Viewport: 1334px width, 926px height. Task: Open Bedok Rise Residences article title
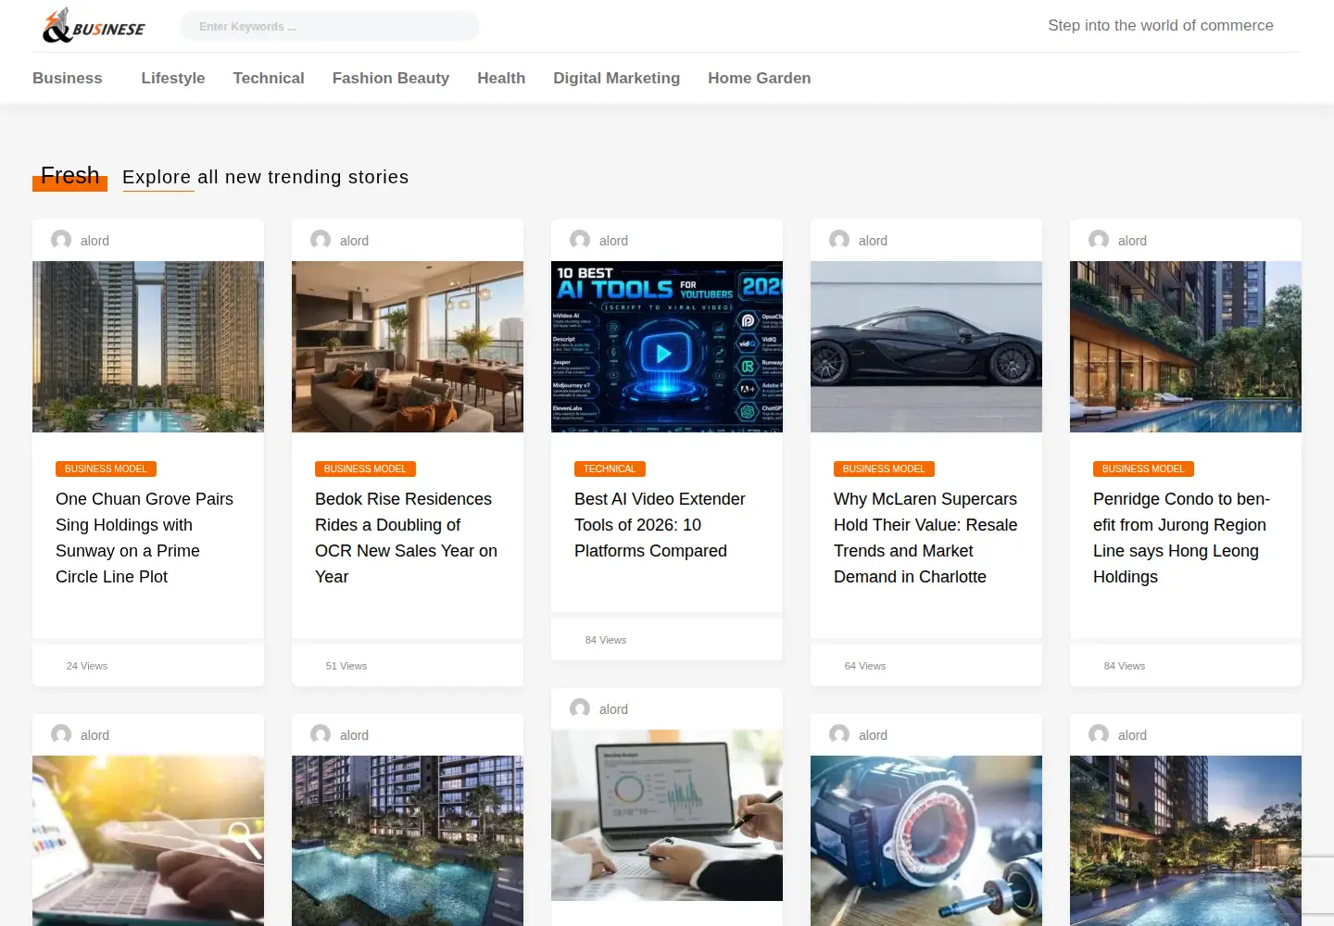[407, 538]
